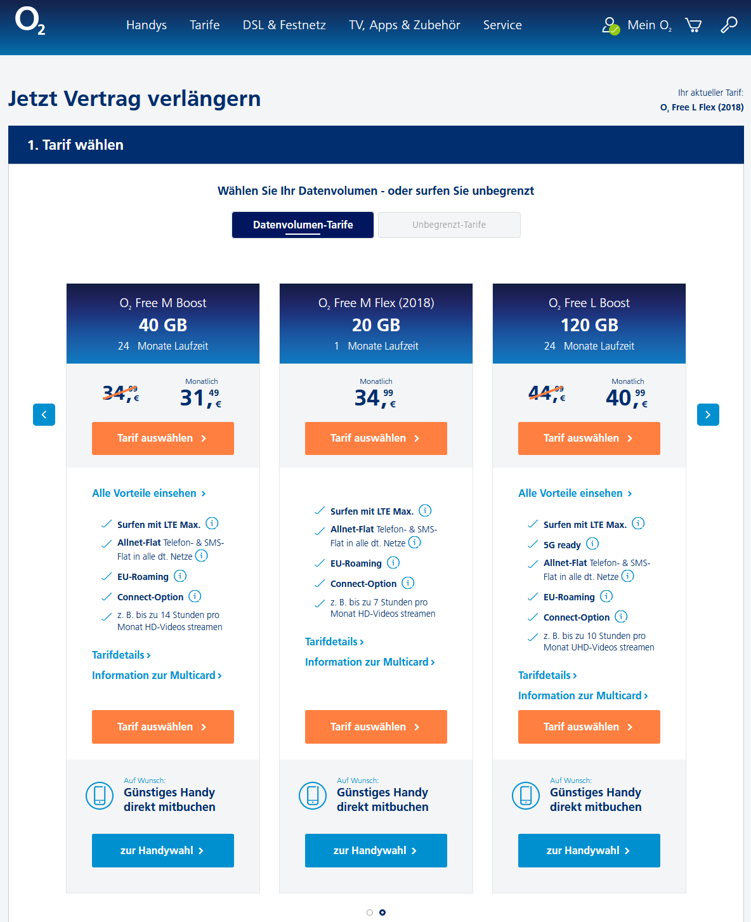Click the O2 Free L Boost card title
Screen dimensions: 751x922
point(589,303)
